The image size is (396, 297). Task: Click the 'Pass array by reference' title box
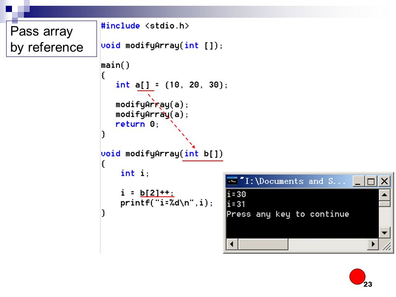pyautogui.click(x=51, y=39)
